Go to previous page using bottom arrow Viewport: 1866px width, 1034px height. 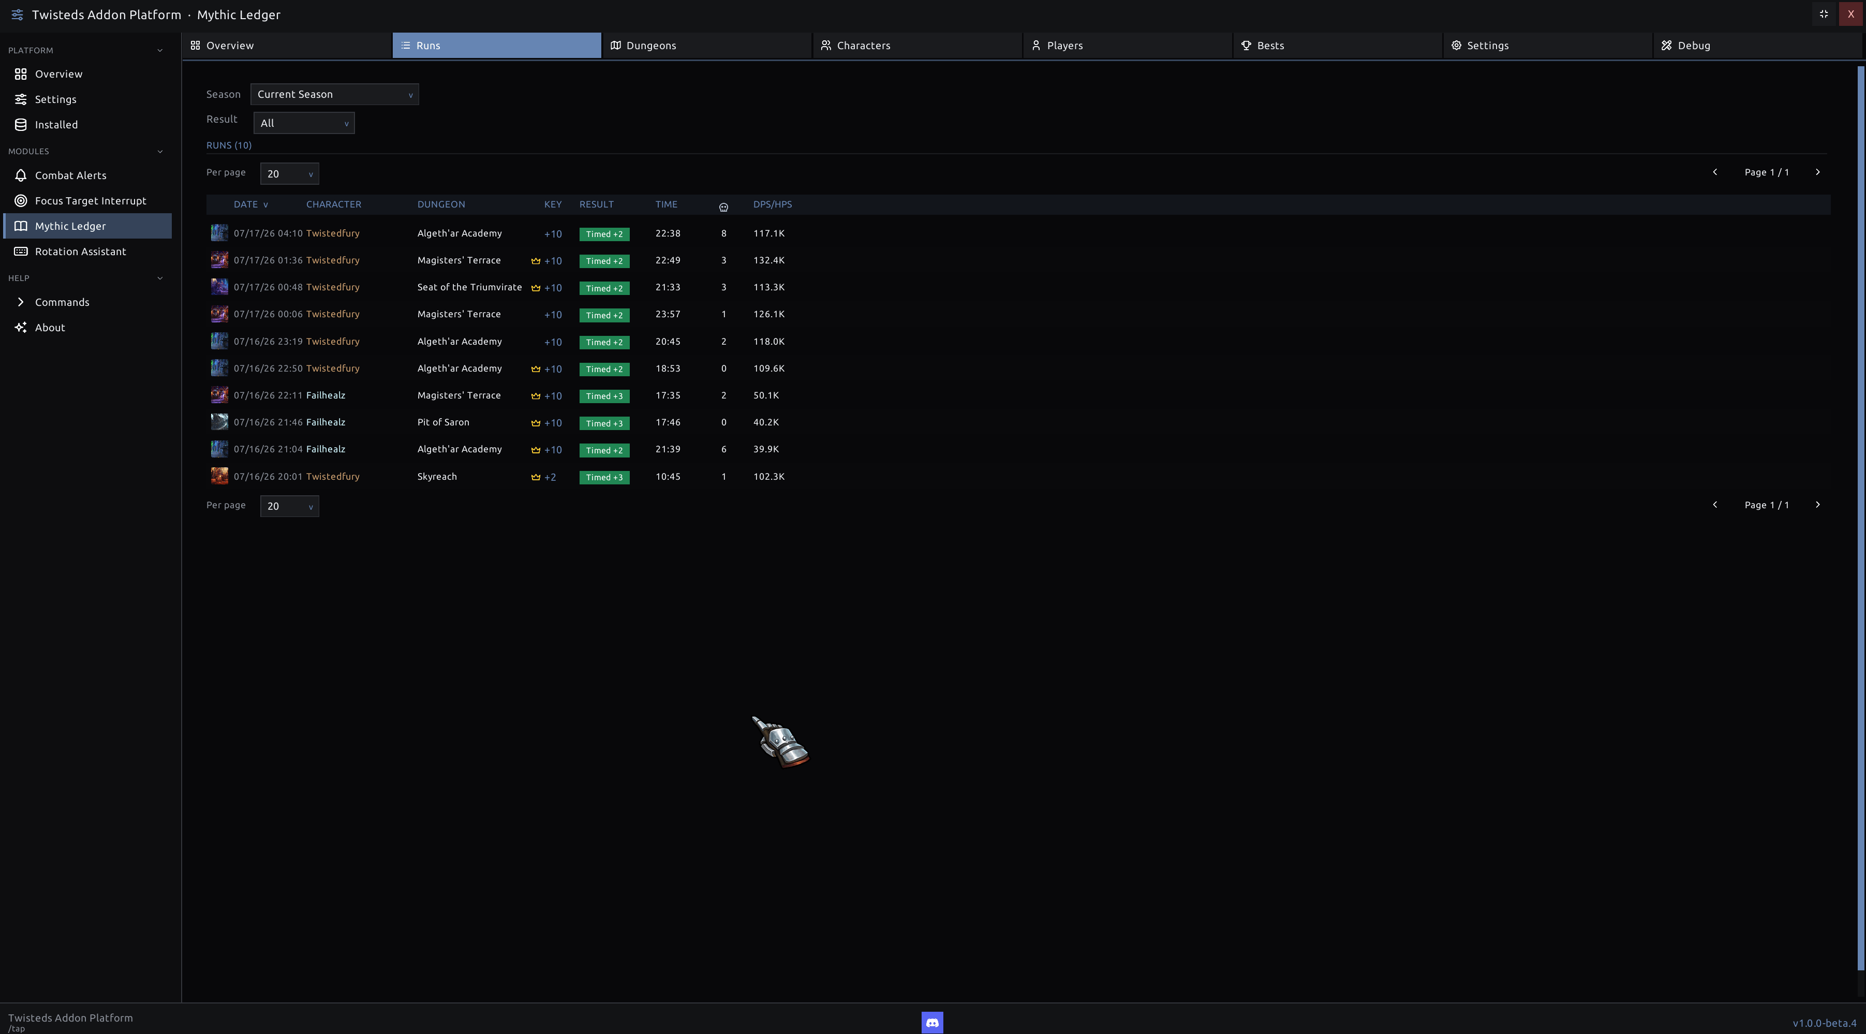[1714, 505]
